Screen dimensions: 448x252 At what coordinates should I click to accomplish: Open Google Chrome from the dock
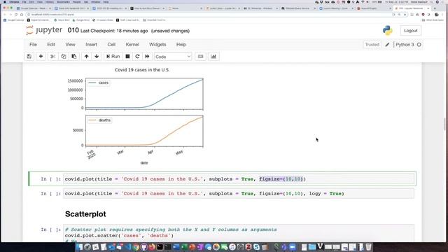coord(136,247)
